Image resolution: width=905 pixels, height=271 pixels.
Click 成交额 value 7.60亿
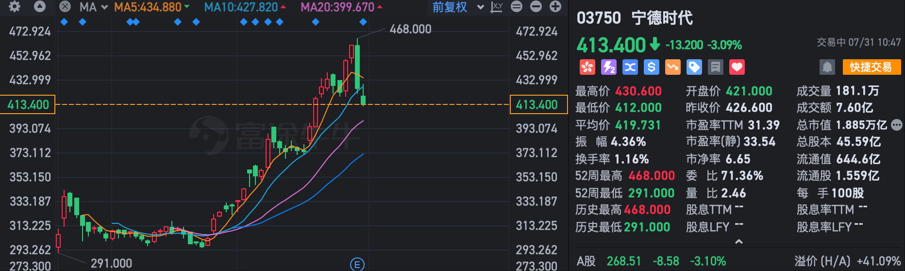click(855, 107)
